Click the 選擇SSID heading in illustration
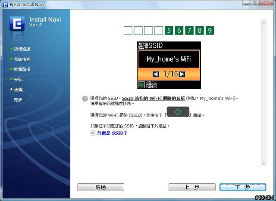Screen dimensions: 276x201 150,46
